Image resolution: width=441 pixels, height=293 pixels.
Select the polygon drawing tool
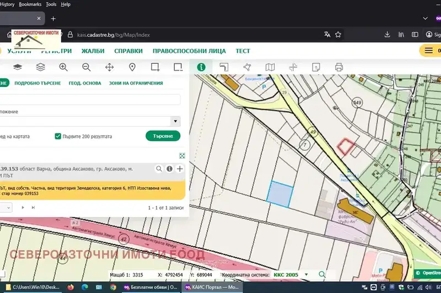point(247,67)
